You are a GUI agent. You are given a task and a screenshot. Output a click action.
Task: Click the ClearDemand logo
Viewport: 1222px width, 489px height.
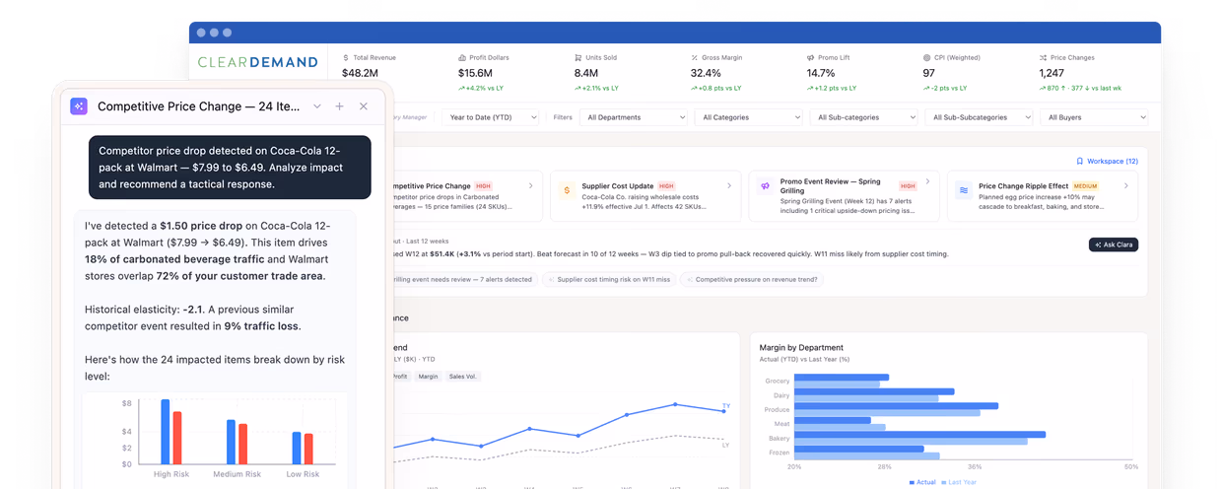[258, 62]
